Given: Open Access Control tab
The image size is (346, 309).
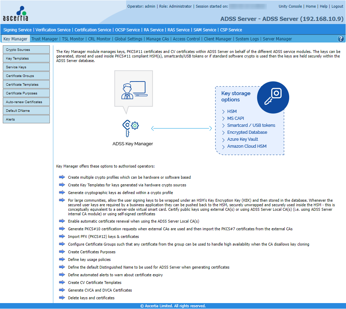Looking at the screenshot, I should (x=186, y=39).
